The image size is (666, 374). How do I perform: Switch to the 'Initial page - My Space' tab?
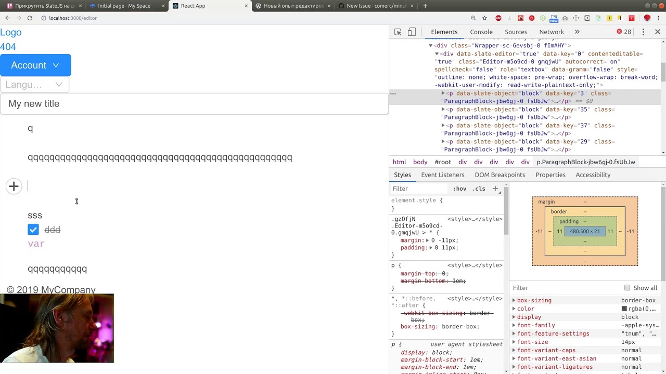pos(124,6)
